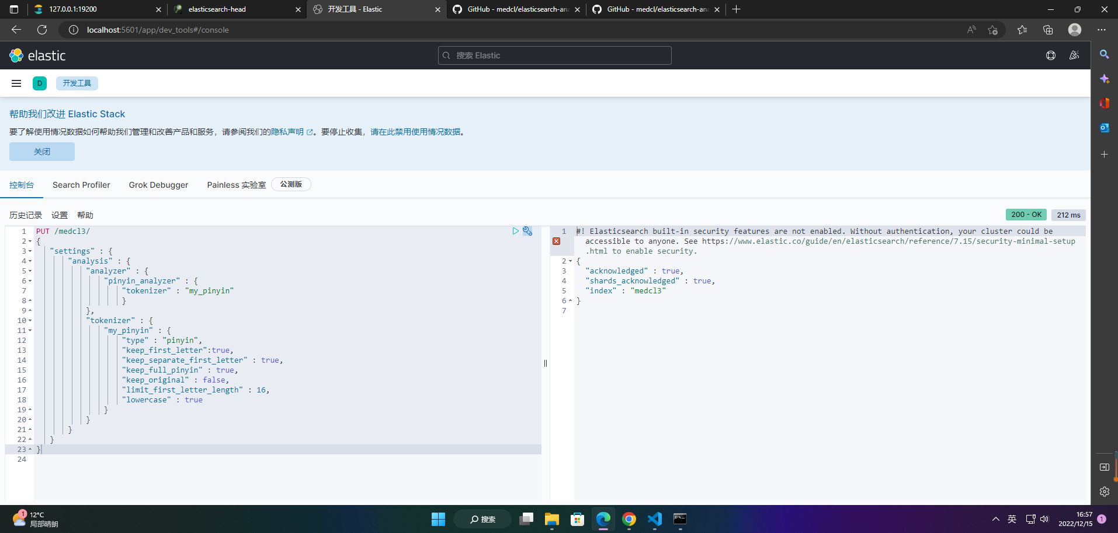
Task: Collapse the "tokenizer" block on line 10
Action: pyautogui.click(x=30, y=321)
